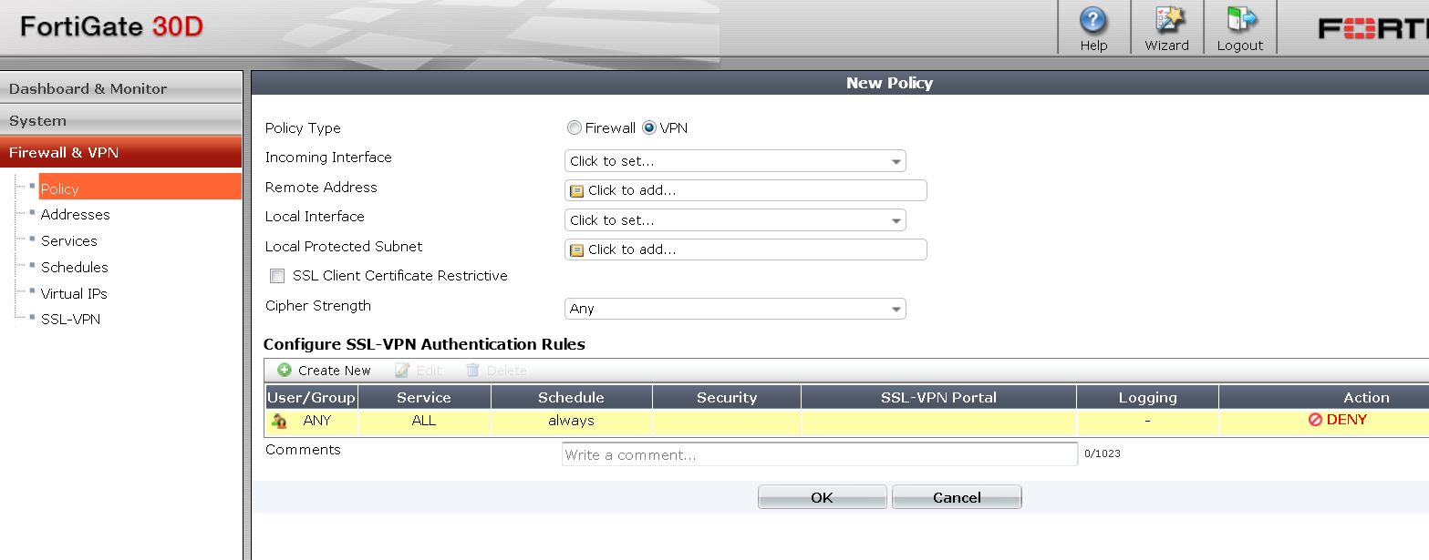Open the Incoming Interface dropdown
The width and height of the screenshot is (1429, 560).
coord(735,161)
